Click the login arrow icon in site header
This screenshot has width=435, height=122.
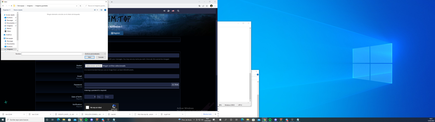click(x=164, y=11)
